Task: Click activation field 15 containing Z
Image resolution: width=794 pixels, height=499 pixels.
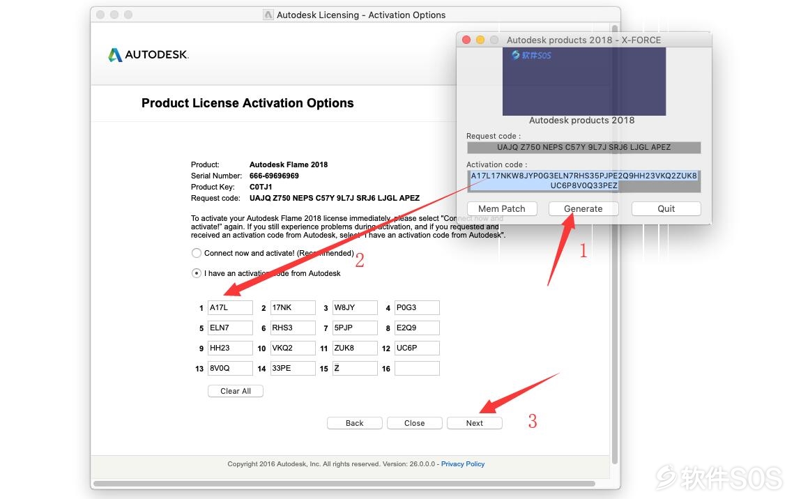Action: (355, 369)
